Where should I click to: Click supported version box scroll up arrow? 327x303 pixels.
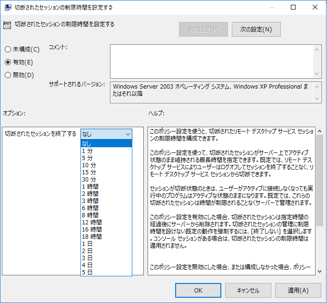(317, 87)
